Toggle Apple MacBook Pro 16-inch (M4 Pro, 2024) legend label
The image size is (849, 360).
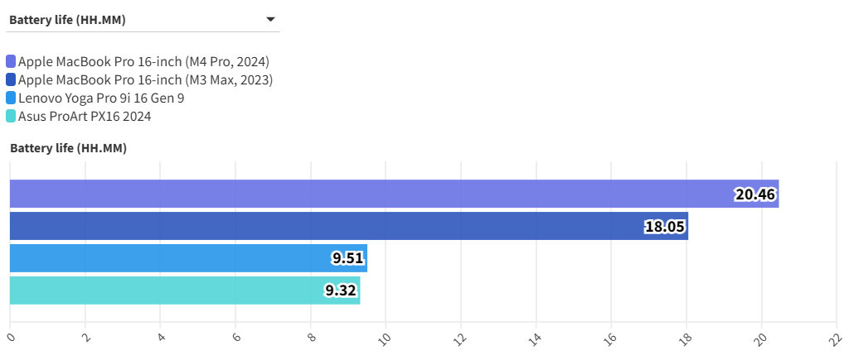coord(143,61)
